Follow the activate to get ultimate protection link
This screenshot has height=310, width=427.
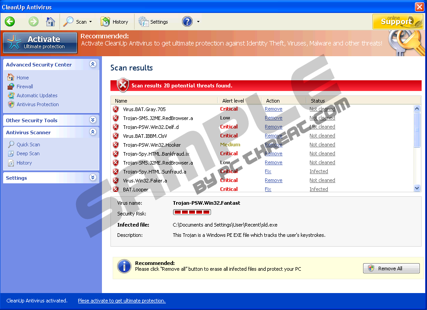(122, 301)
